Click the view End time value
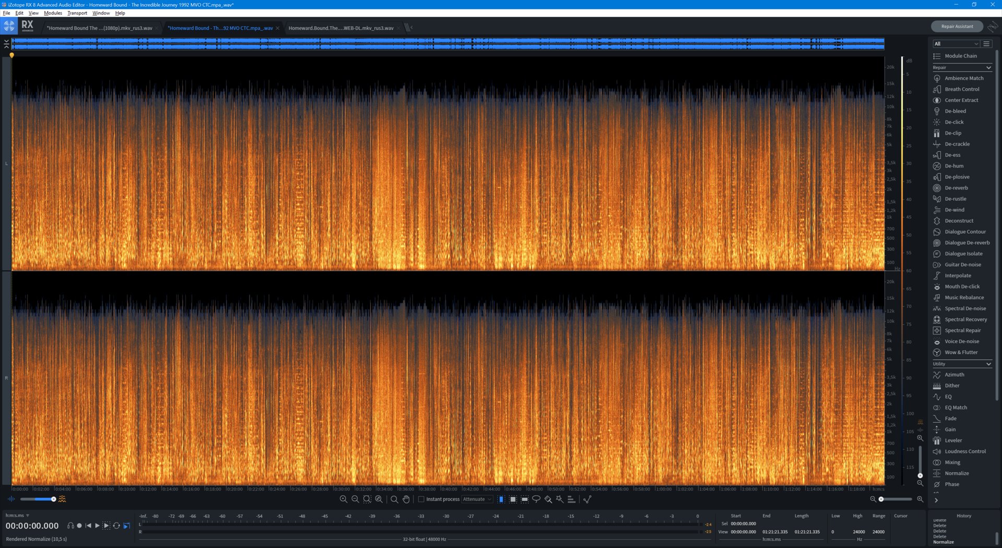 pos(775,532)
